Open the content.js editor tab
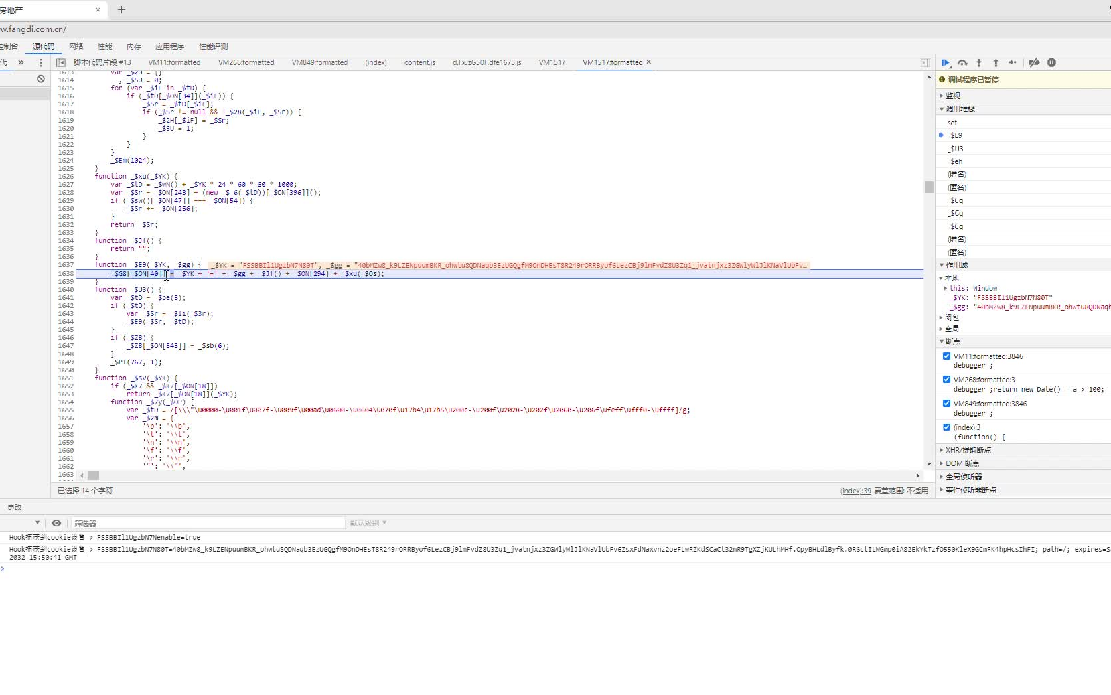 420,62
